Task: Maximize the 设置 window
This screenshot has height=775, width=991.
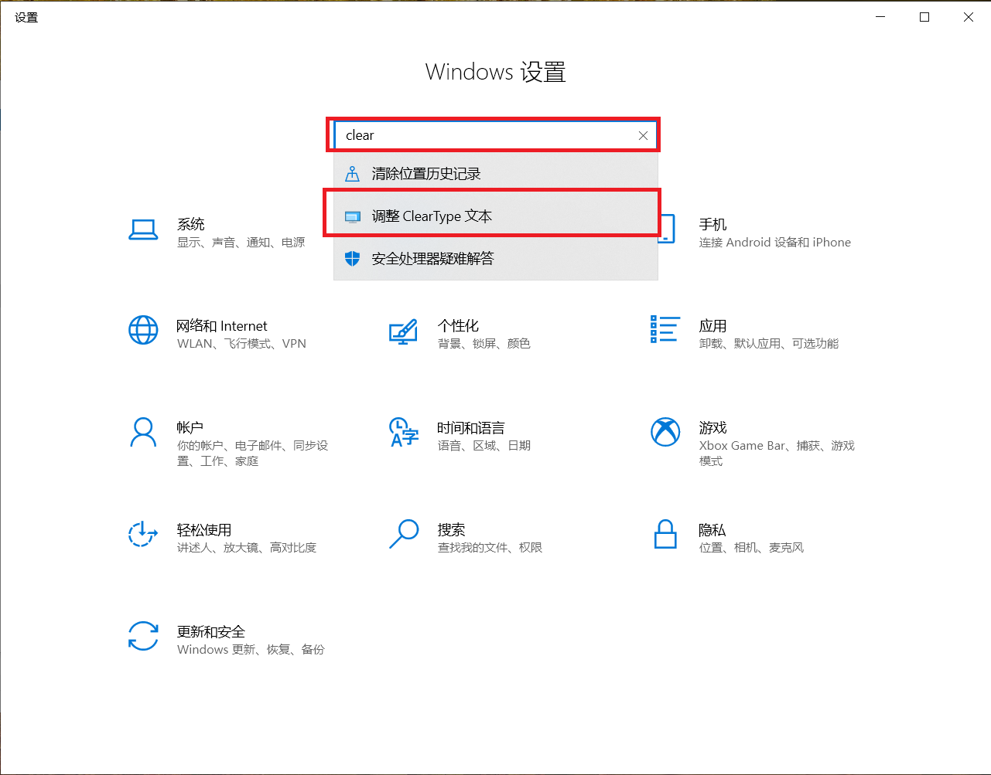Action: tap(924, 17)
